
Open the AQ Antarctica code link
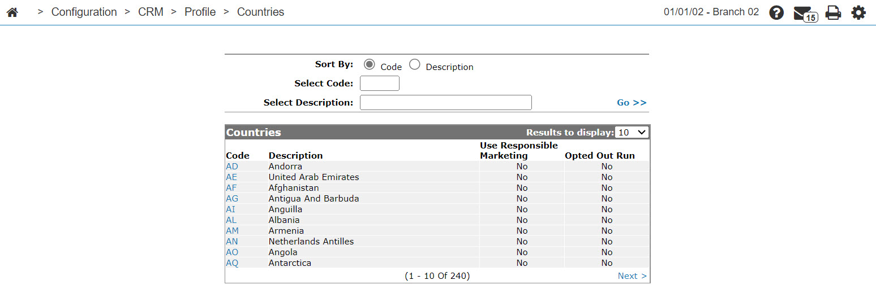click(x=232, y=263)
